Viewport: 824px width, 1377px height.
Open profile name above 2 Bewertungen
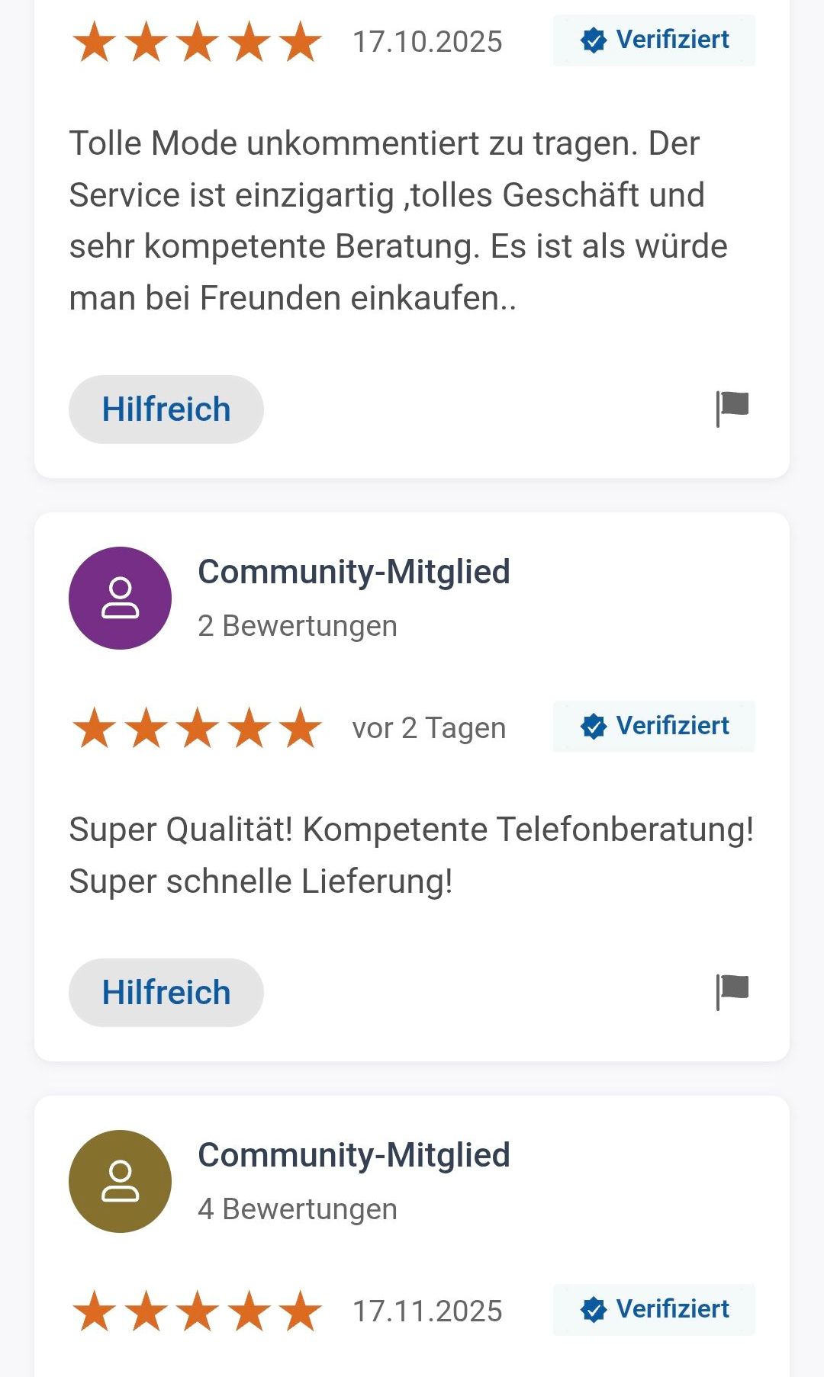click(x=354, y=572)
